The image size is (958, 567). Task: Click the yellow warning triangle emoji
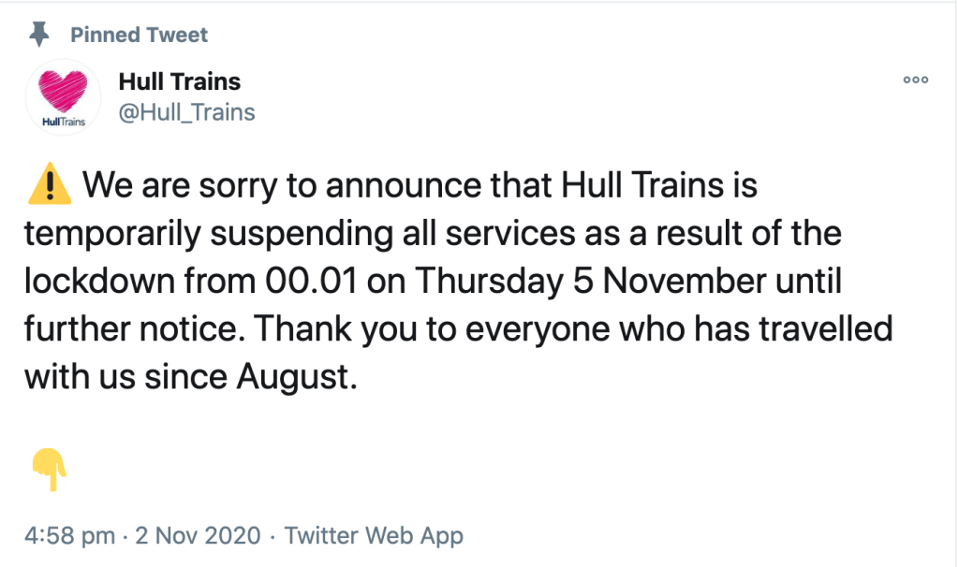49,186
